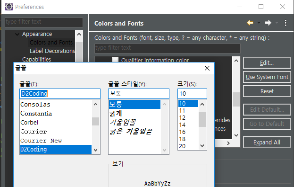The width and height of the screenshot is (294, 187).
Task: Open the forward history dropdown arrow
Action: pos(277,23)
